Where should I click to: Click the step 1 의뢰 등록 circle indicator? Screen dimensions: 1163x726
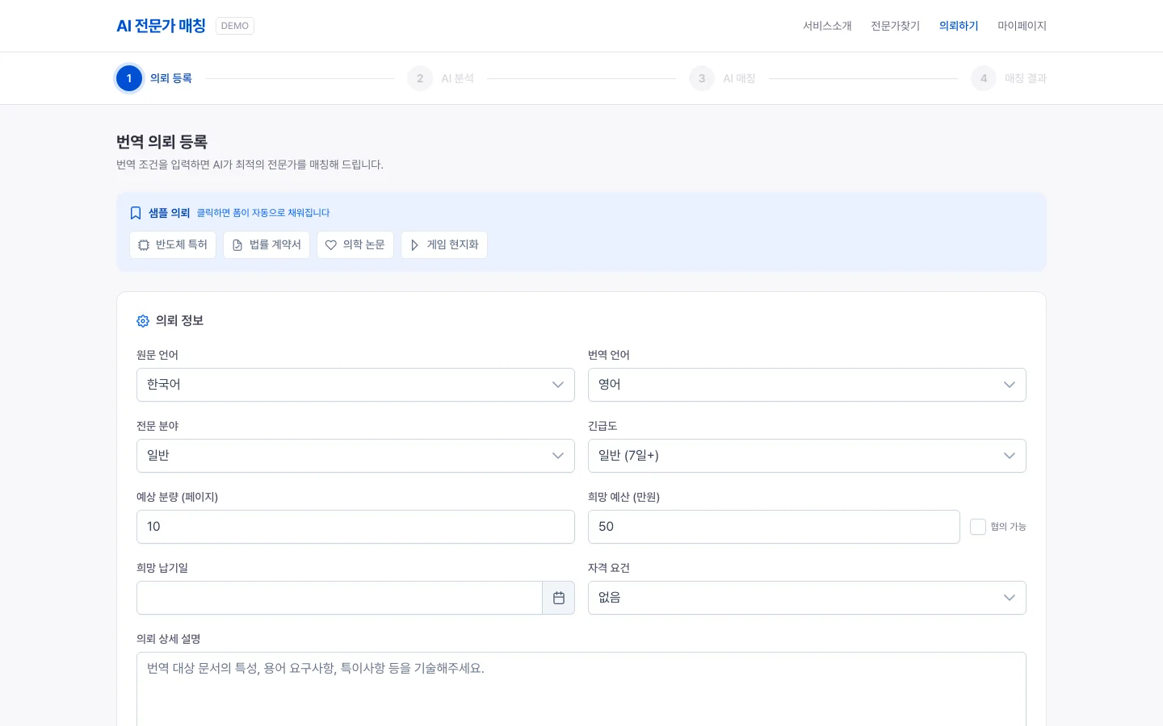pyautogui.click(x=129, y=78)
